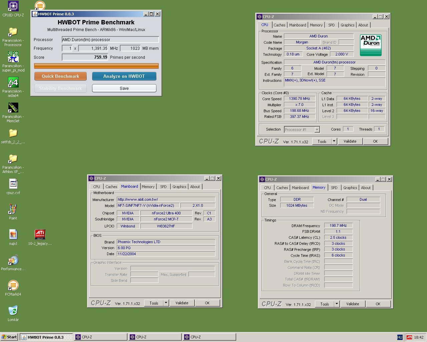
Task: Launch the Paint desktop icon
Action: [13, 209]
